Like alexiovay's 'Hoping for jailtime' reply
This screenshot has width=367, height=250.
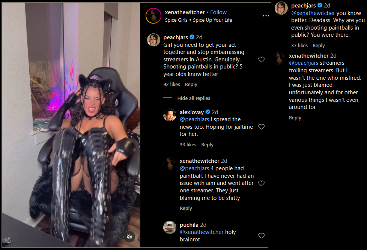tap(261, 127)
